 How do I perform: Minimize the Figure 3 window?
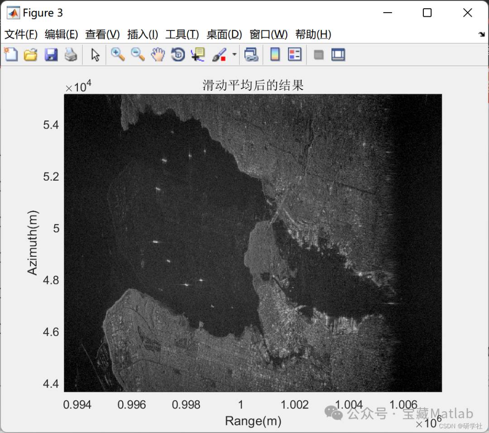point(387,13)
